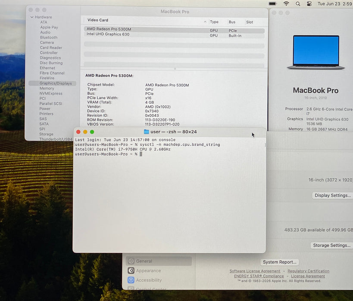
Task: Select Parallel SCSI in the Hardware list
Action: (x=51, y=104)
